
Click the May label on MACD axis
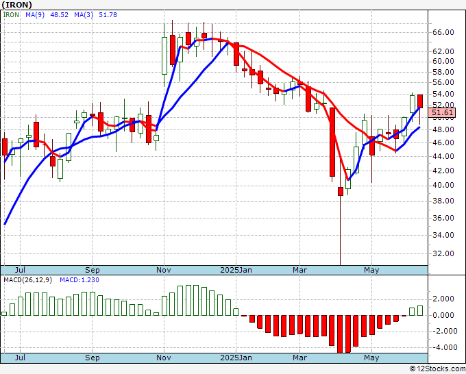371,358
